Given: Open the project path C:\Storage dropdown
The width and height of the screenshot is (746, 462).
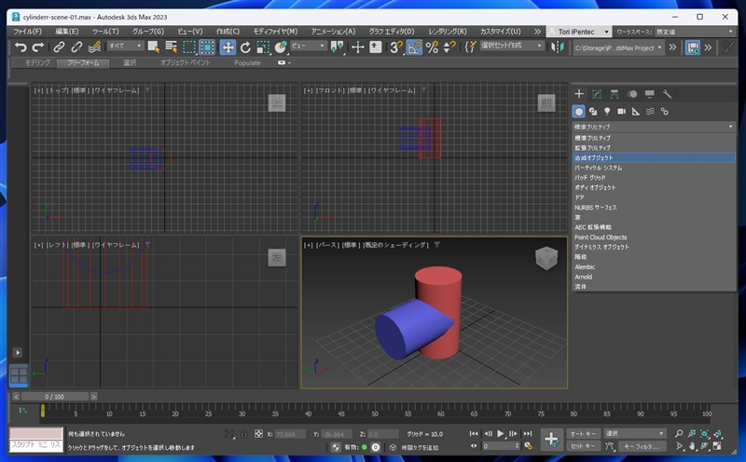Looking at the screenshot, I should (618, 48).
